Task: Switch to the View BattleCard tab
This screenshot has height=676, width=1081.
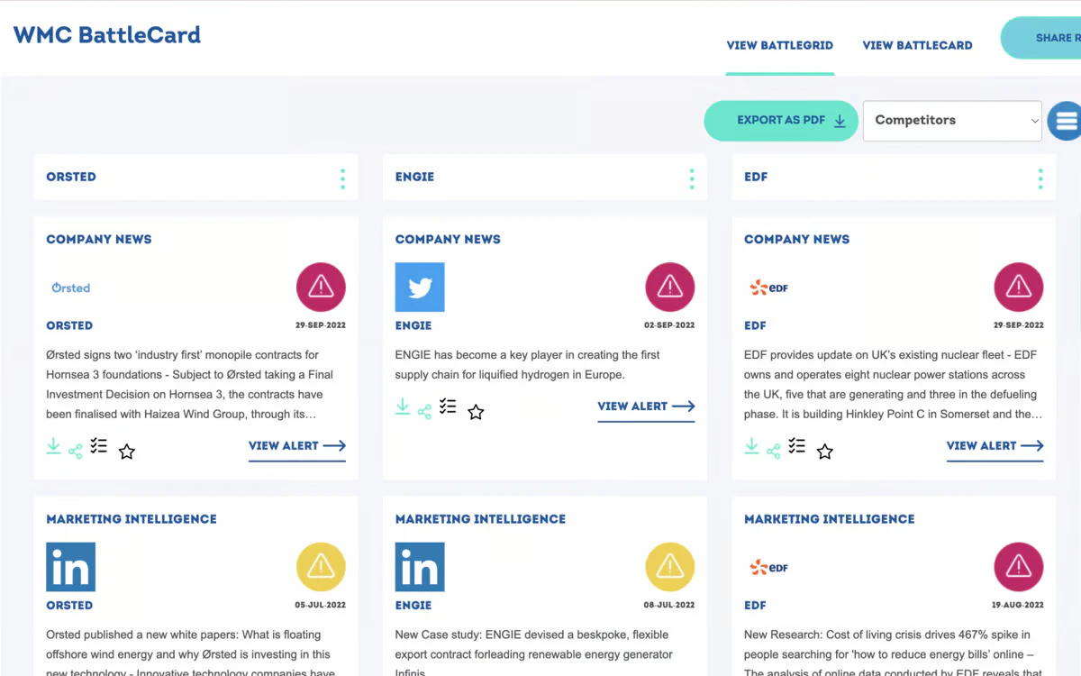Action: (x=917, y=45)
